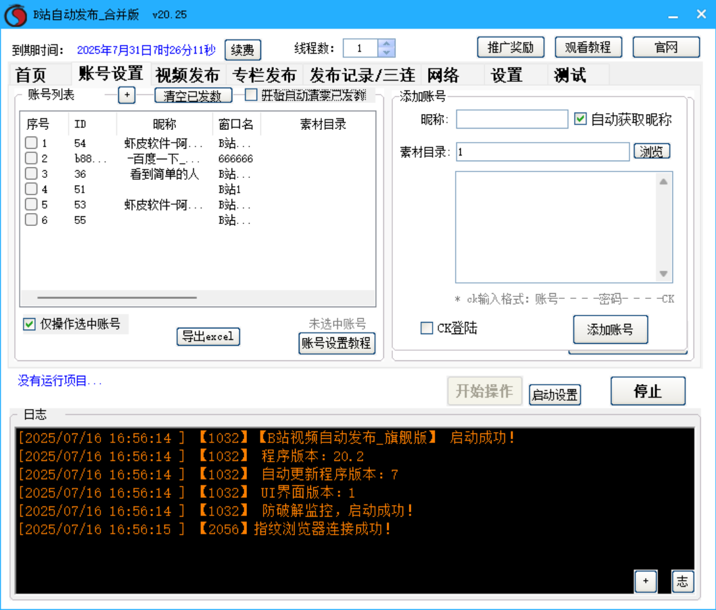Decrease thread count with the down arrow
The height and width of the screenshot is (610, 716).
386,52
